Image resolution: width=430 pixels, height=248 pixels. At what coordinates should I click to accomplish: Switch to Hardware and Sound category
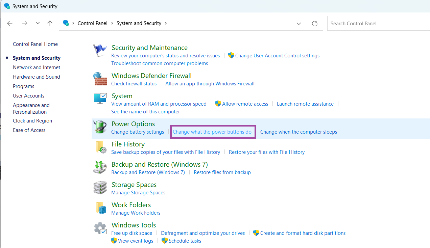click(37, 77)
